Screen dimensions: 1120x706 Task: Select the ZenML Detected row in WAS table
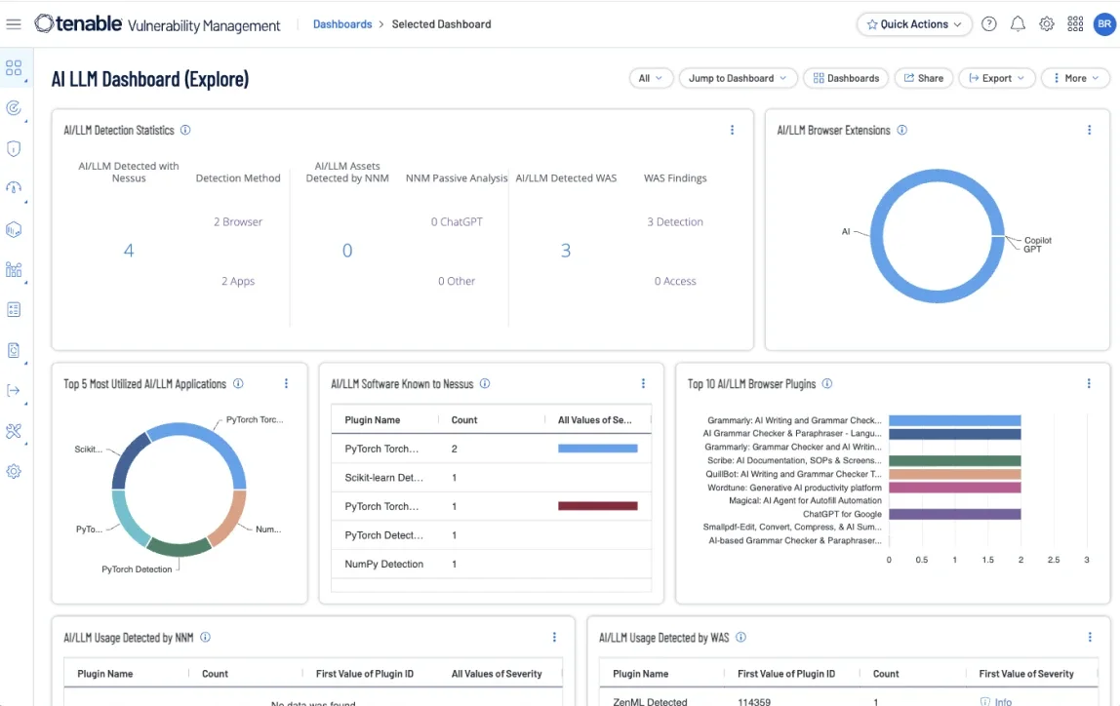pyautogui.click(x=849, y=699)
